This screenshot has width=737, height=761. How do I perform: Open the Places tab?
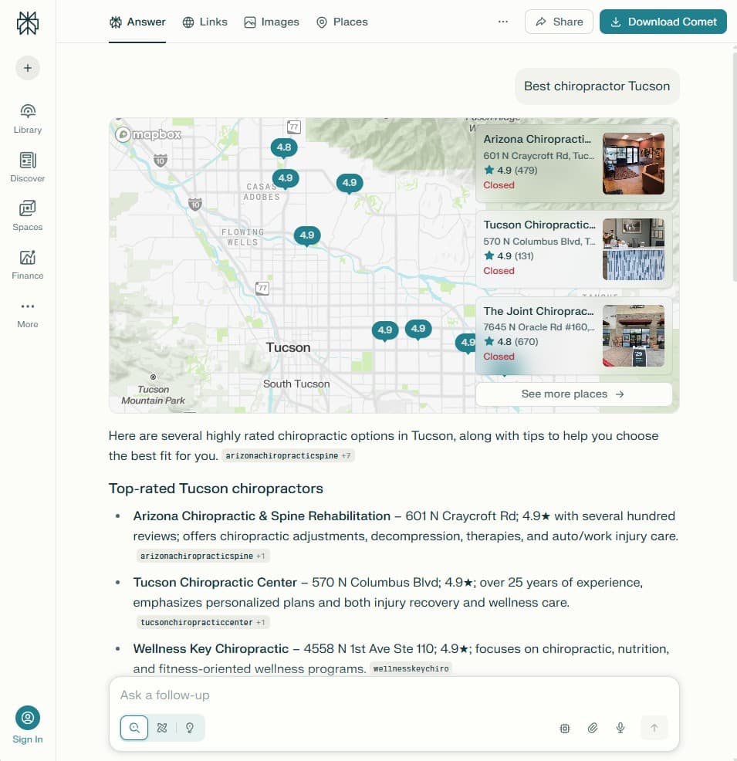tap(341, 22)
